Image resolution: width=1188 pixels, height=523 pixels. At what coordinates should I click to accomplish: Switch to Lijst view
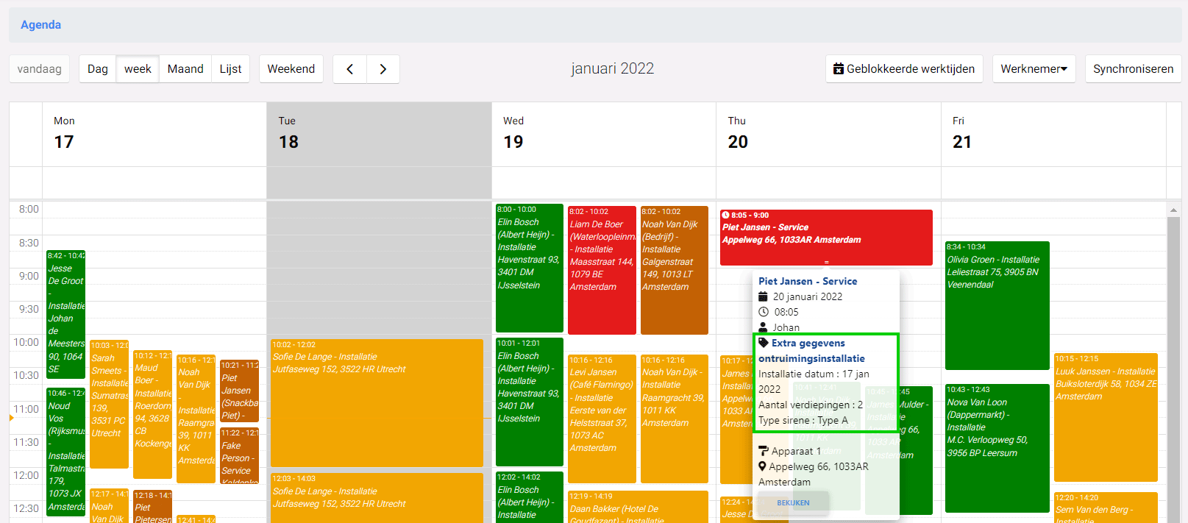point(230,69)
